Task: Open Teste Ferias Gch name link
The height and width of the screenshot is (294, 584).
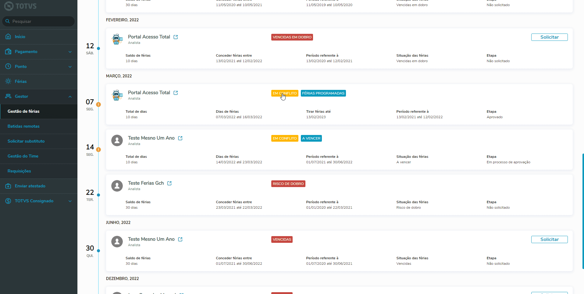Action: [x=146, y=183]
